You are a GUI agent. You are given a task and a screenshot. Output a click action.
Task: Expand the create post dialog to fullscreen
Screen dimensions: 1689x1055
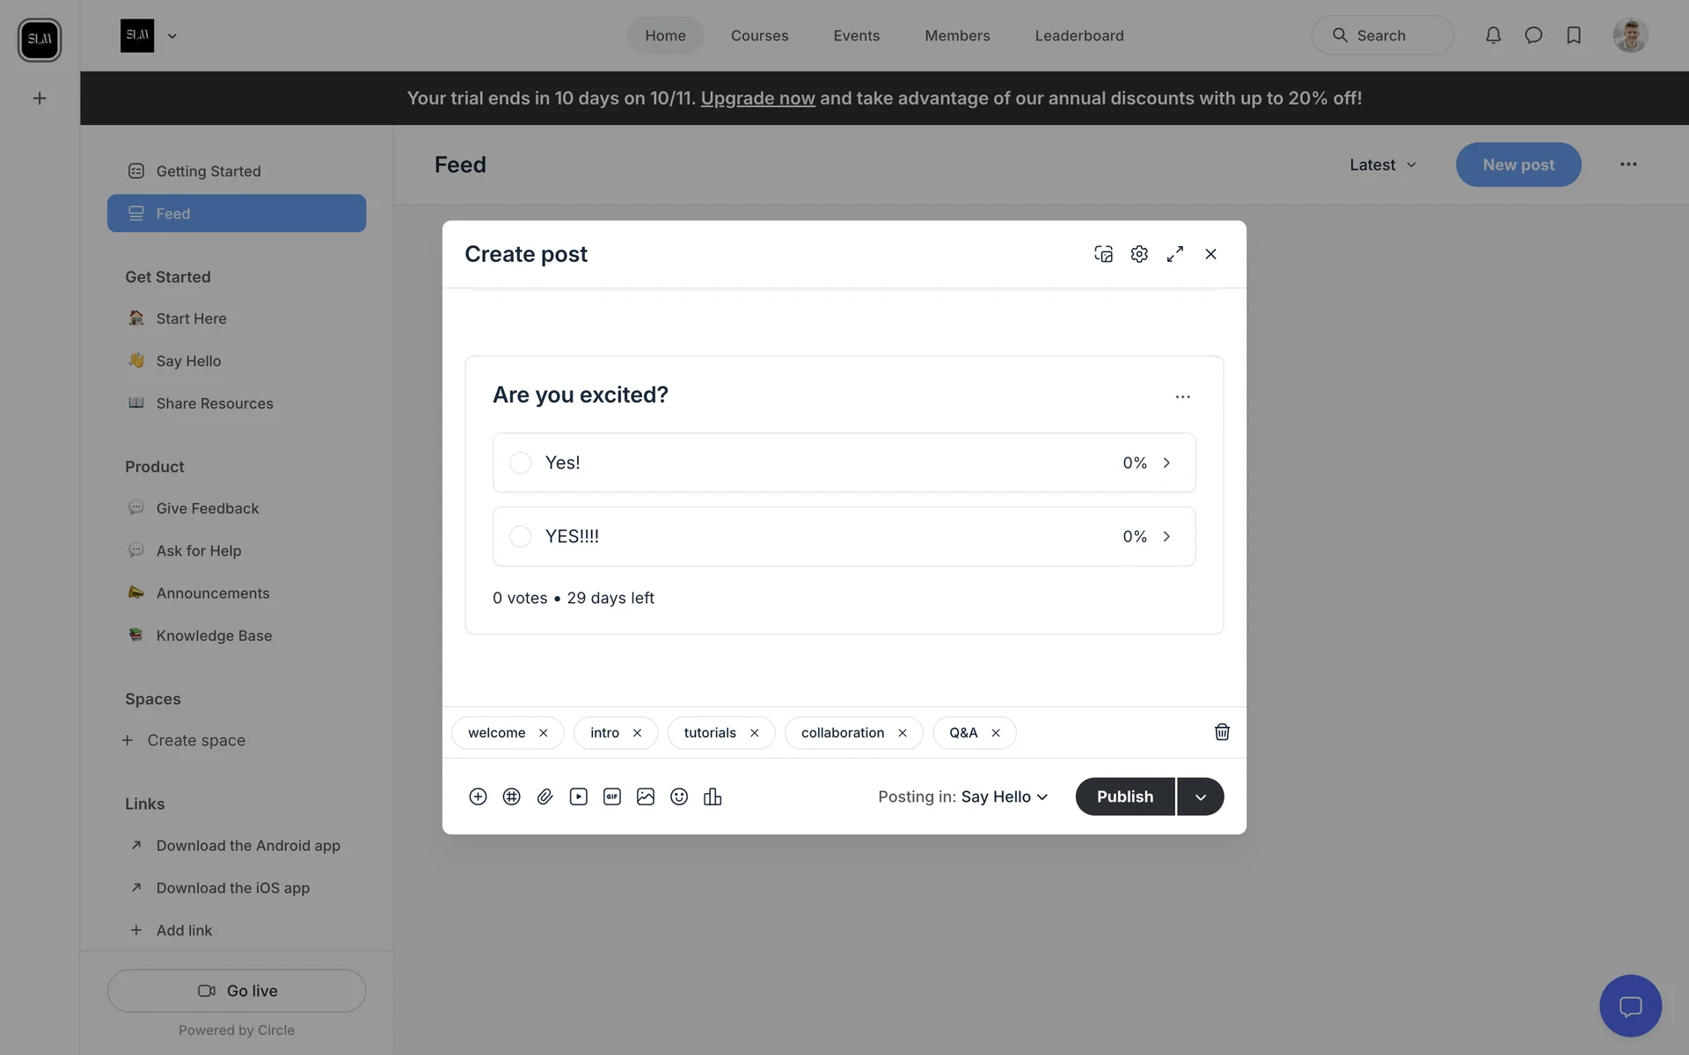coord(1175,254)
